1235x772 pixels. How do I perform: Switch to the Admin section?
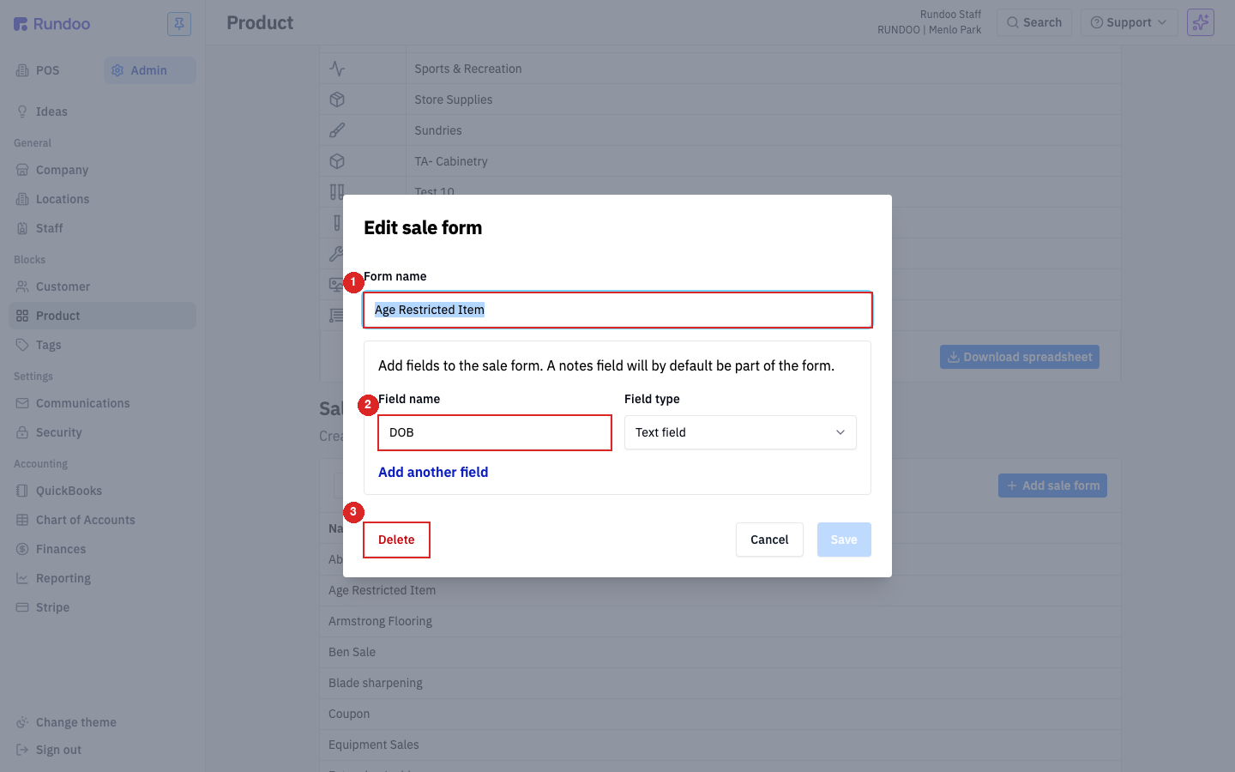149,70
